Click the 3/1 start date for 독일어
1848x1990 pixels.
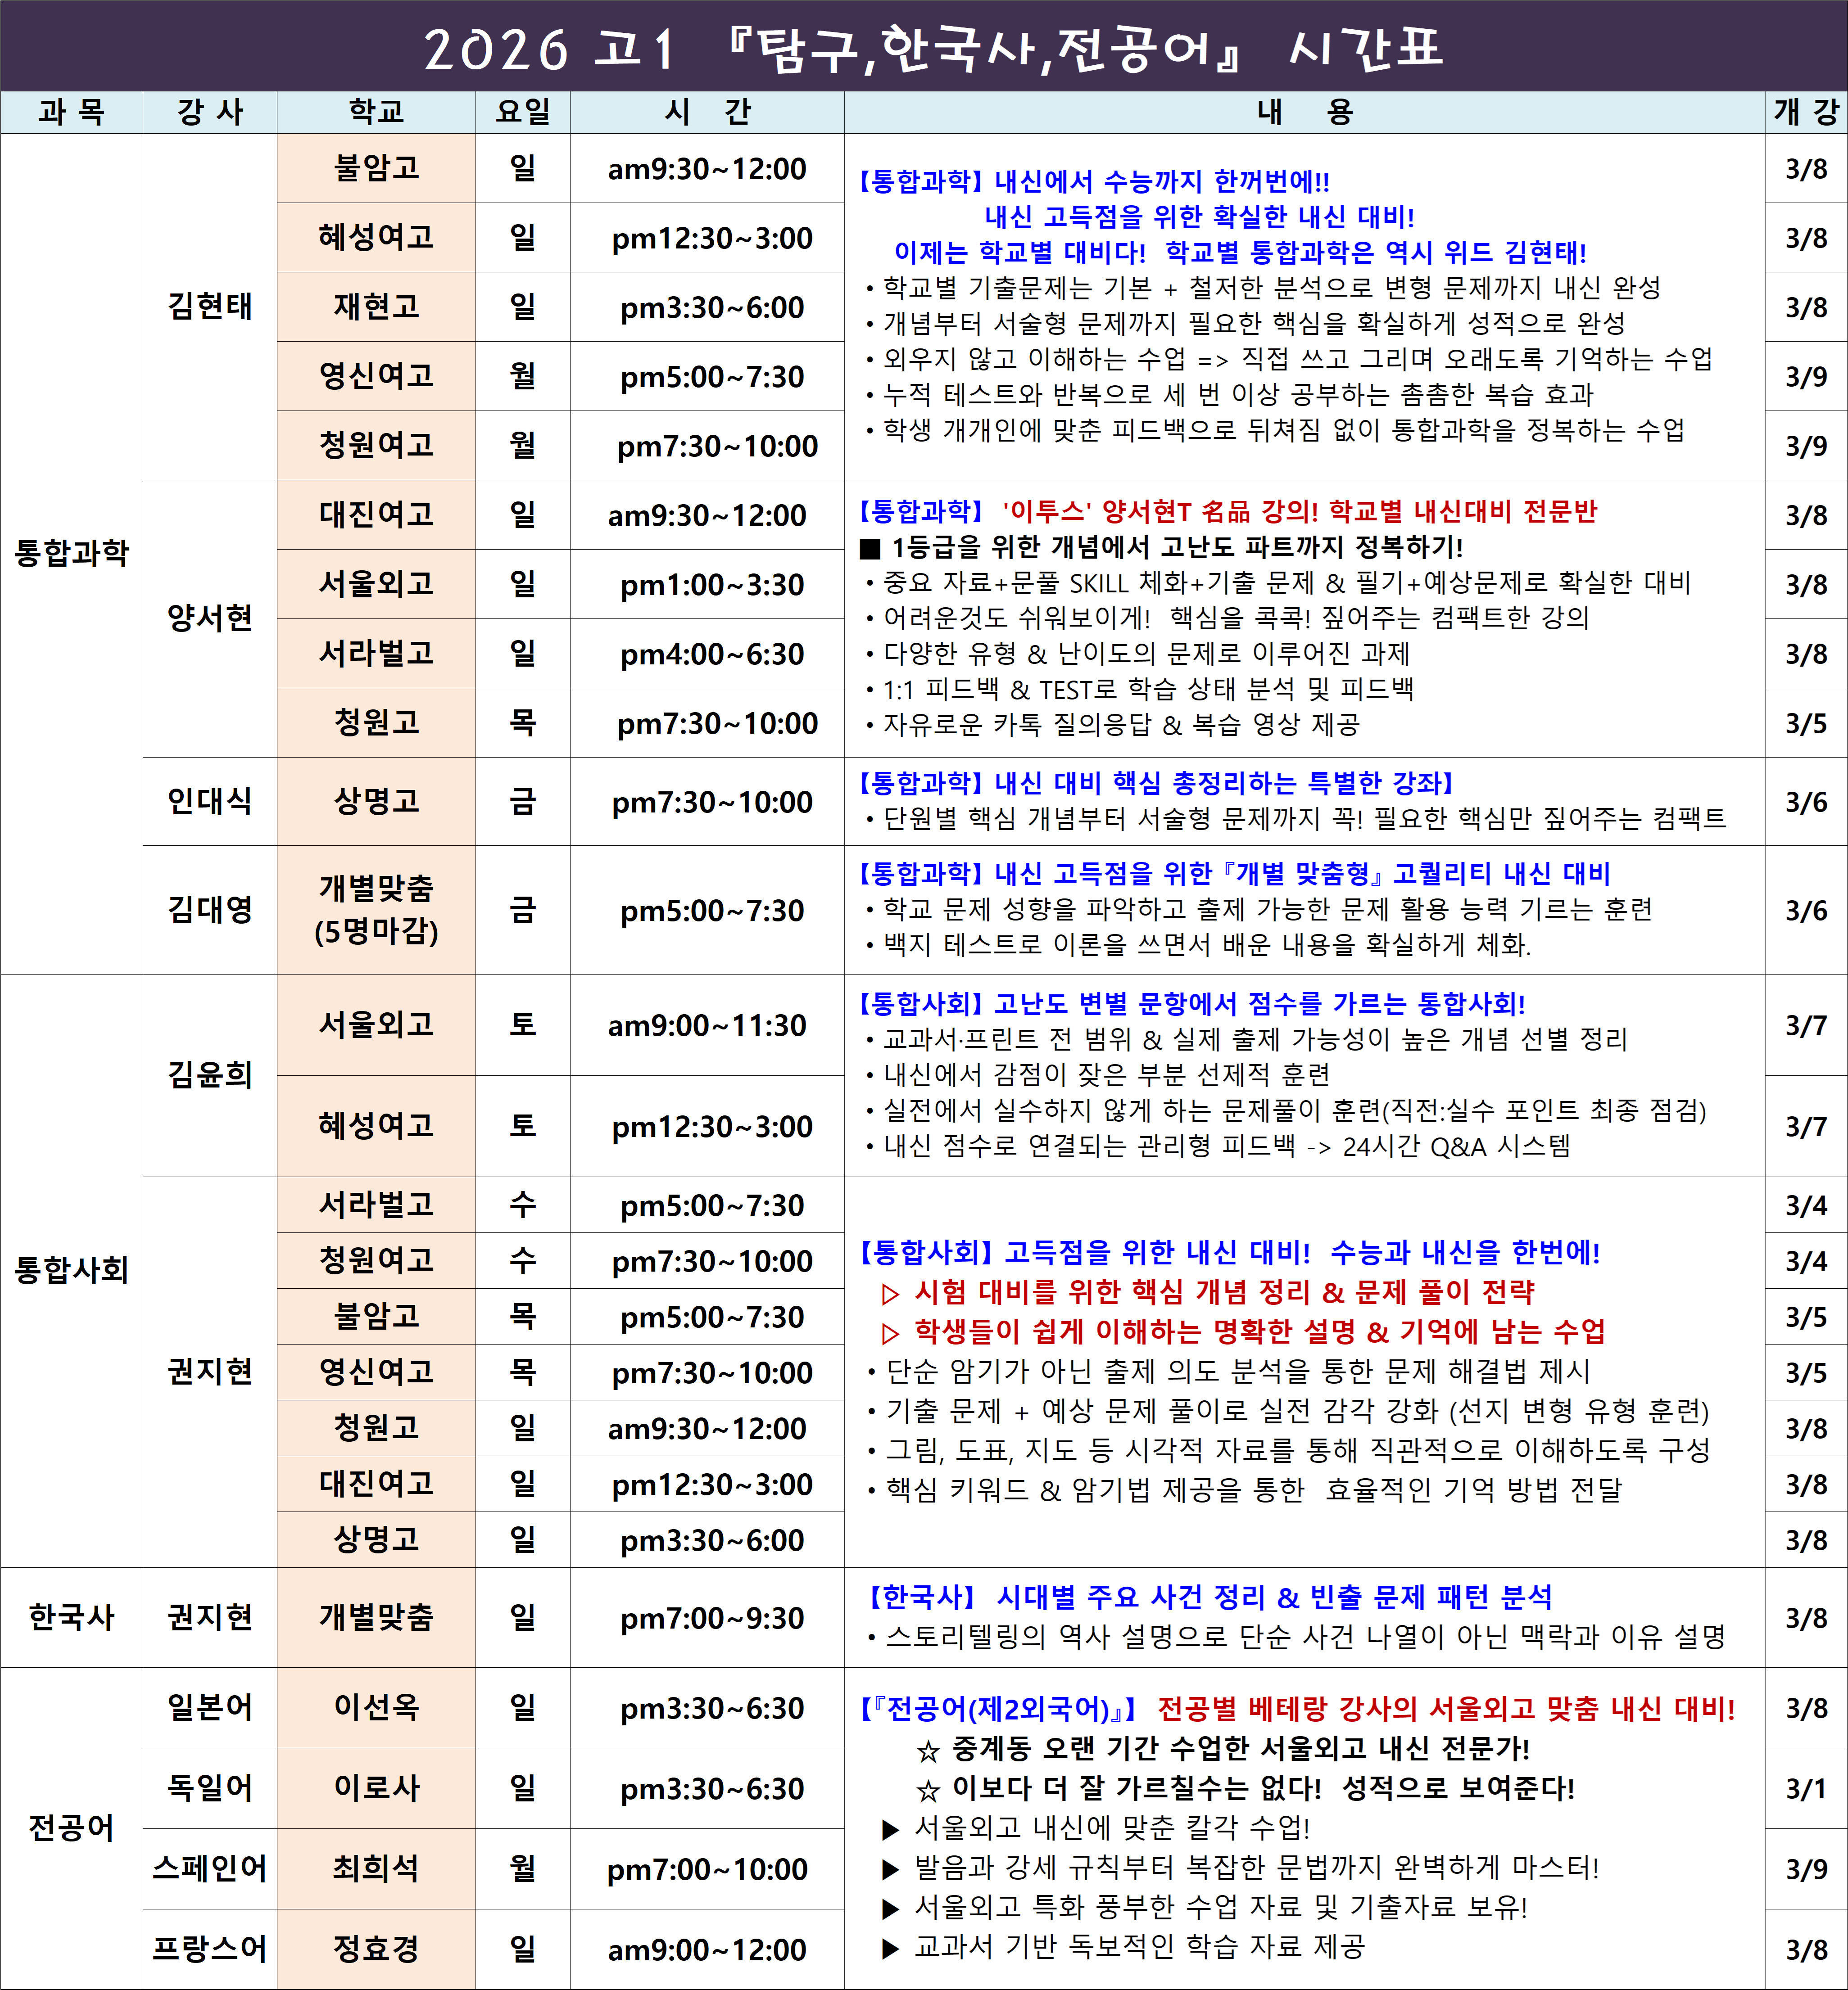[x=1805, y=1788]
